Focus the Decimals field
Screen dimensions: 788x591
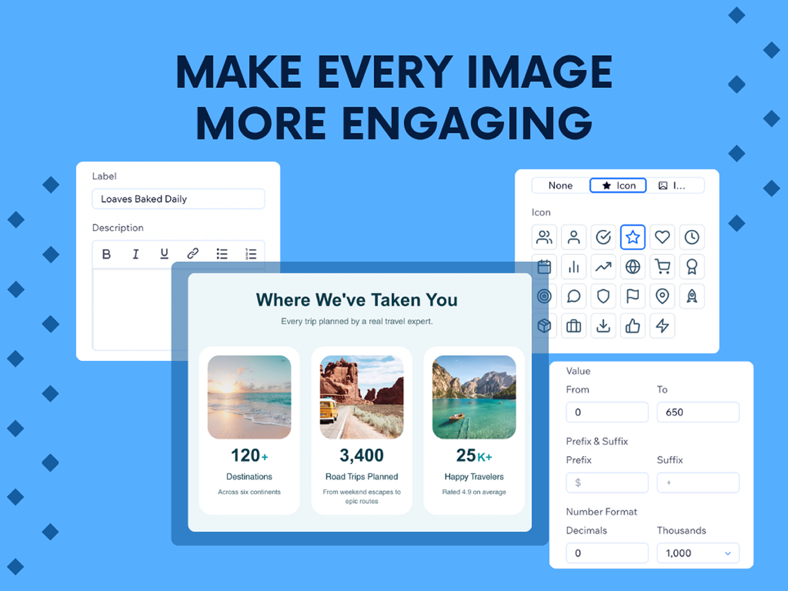pyautogui.click(x=607, y=553)
